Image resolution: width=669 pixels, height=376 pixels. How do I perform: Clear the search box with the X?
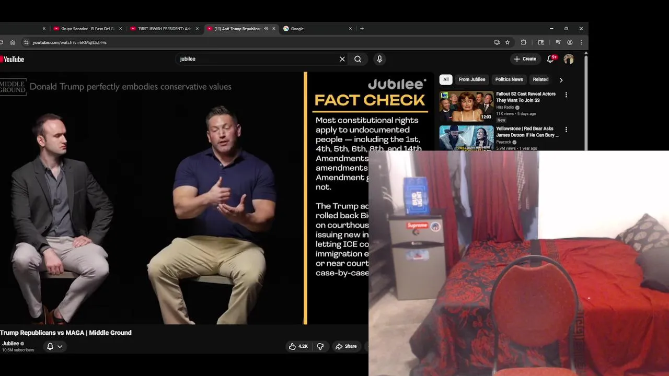point(342,59)
